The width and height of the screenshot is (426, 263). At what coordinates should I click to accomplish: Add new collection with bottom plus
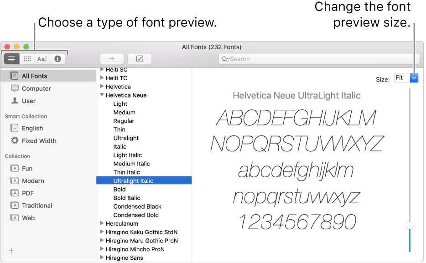click(11, 251)
